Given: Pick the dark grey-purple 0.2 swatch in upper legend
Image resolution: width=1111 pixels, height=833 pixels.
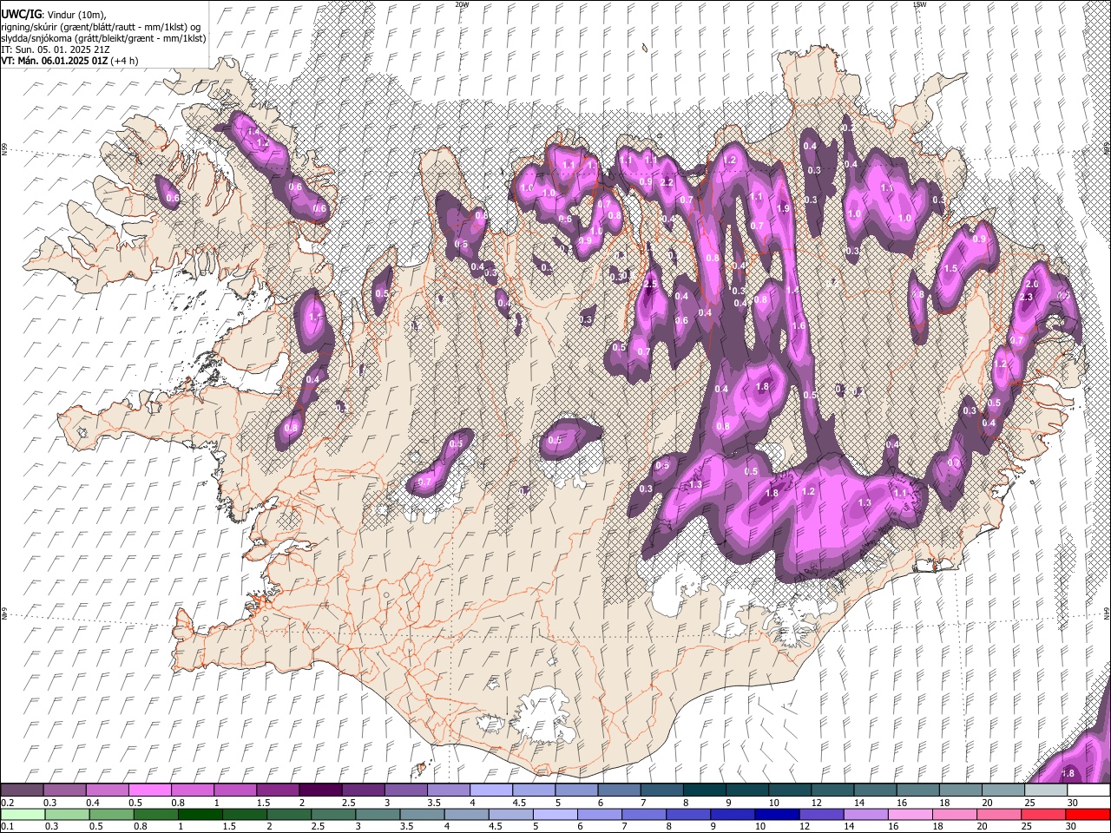Looking at the screenshot, I should pyautogui.click(x=23, y=790).
